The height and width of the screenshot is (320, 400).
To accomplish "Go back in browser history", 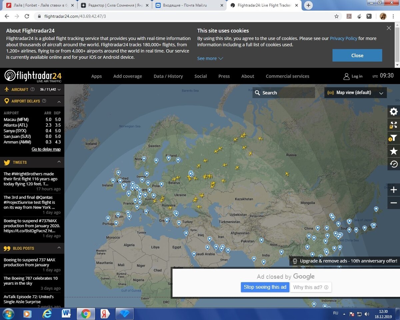I will (x=7, y=16).
